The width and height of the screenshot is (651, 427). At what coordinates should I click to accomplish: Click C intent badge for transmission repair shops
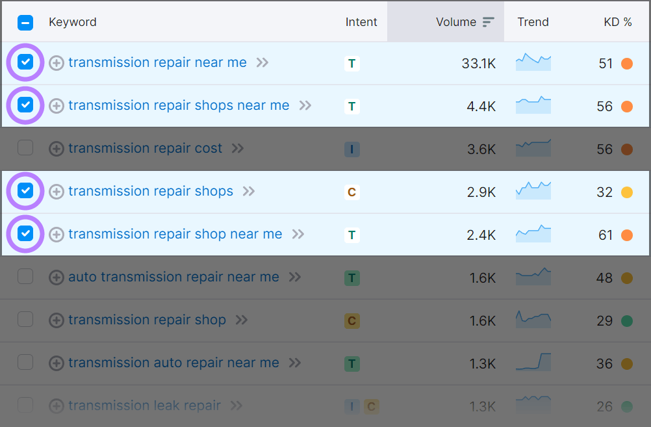click(x=351, y=192)
